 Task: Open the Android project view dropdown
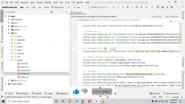(12, 12)
